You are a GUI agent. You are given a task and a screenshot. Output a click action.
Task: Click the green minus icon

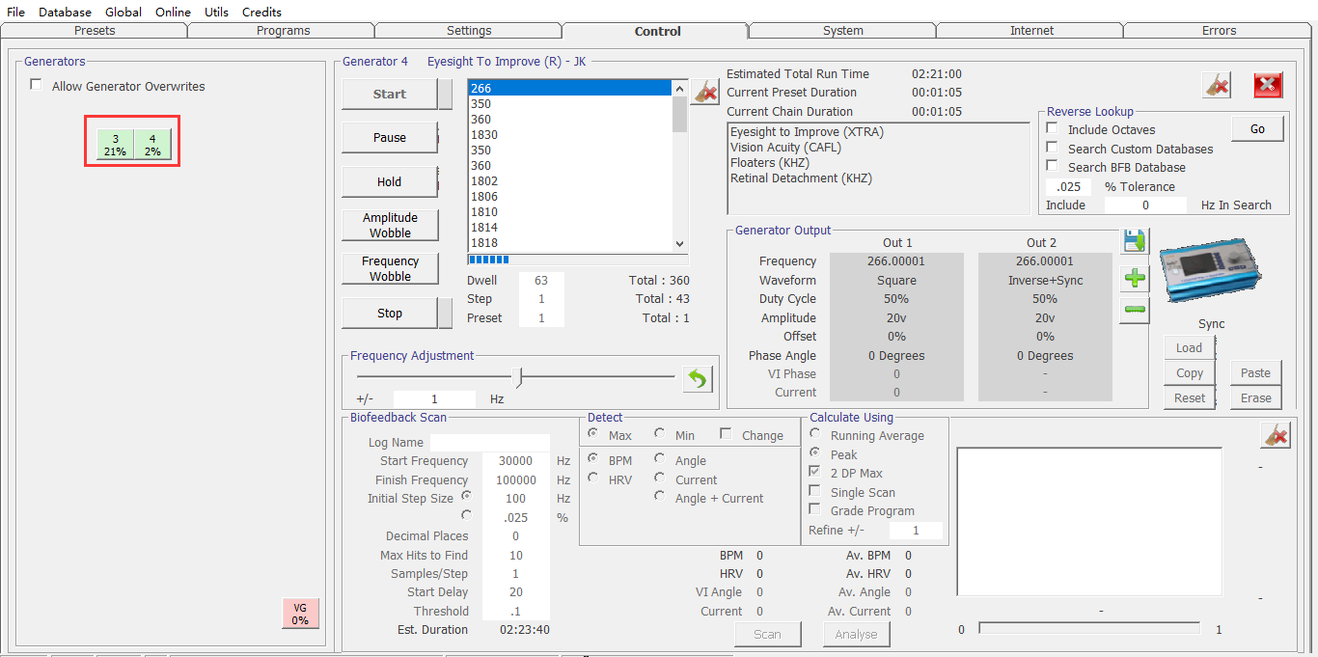coord(1135,311)
